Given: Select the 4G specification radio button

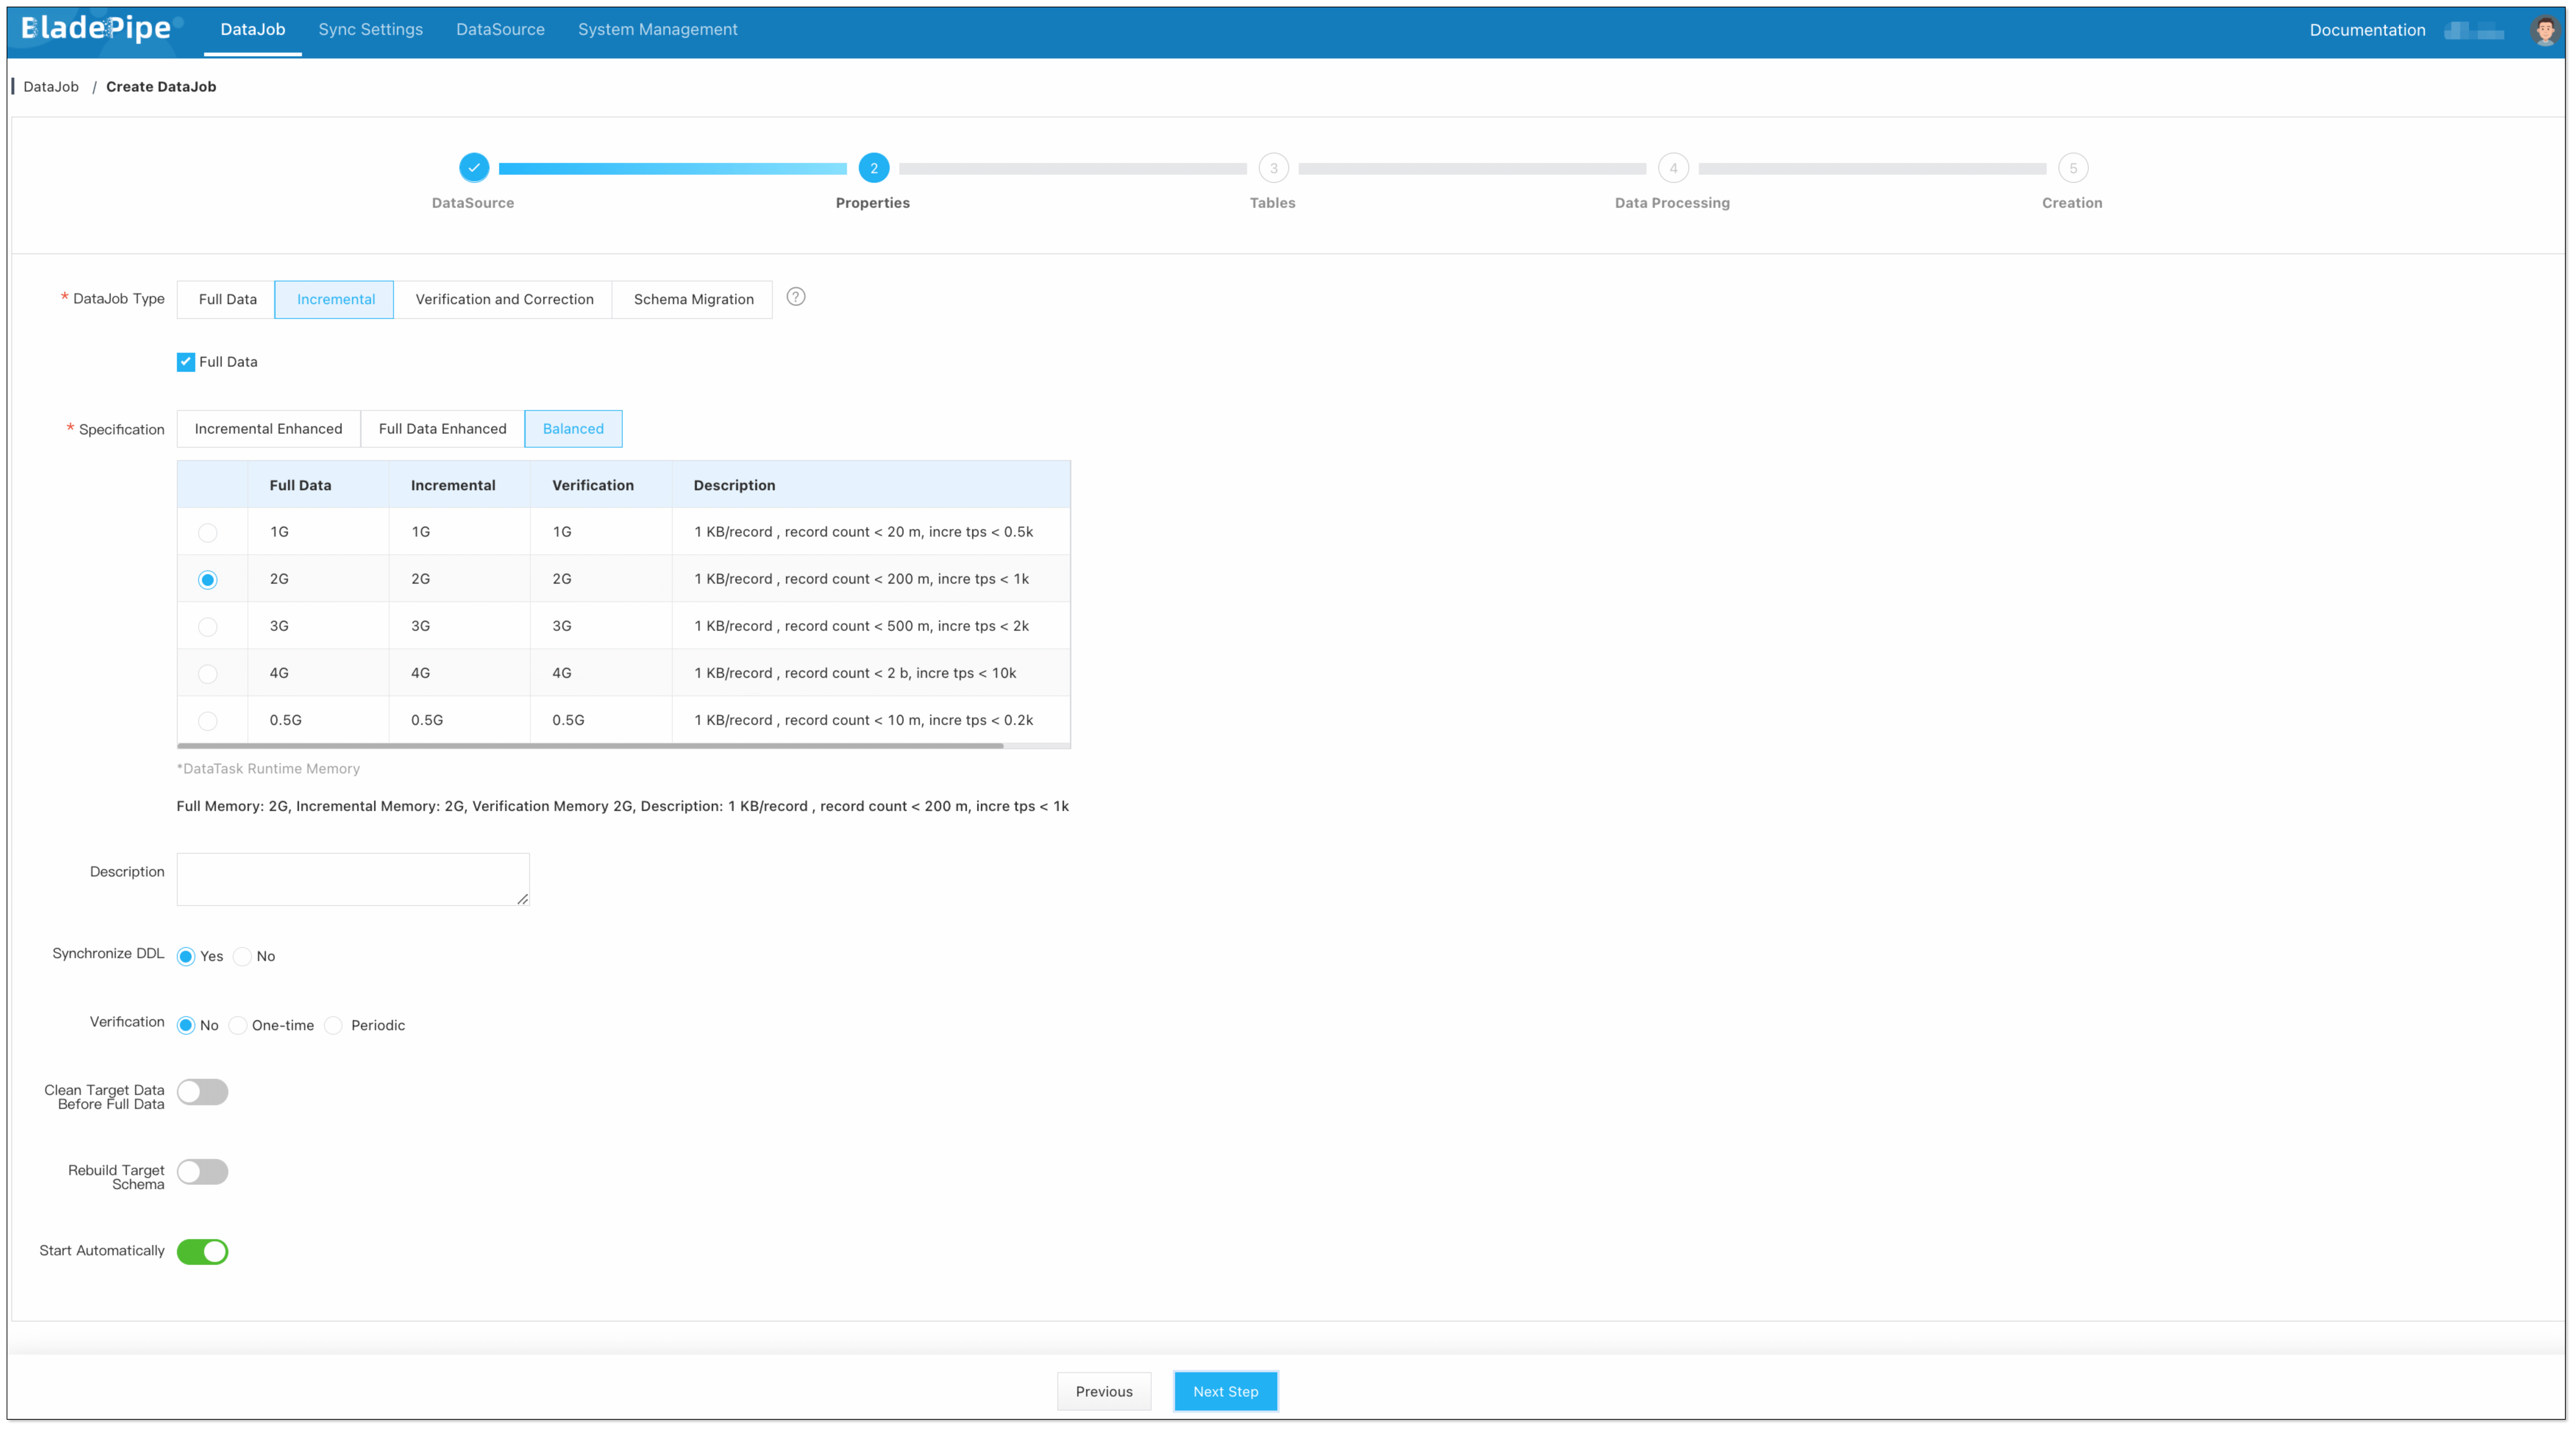Looking at the screenshot, I should coord(208,673).
